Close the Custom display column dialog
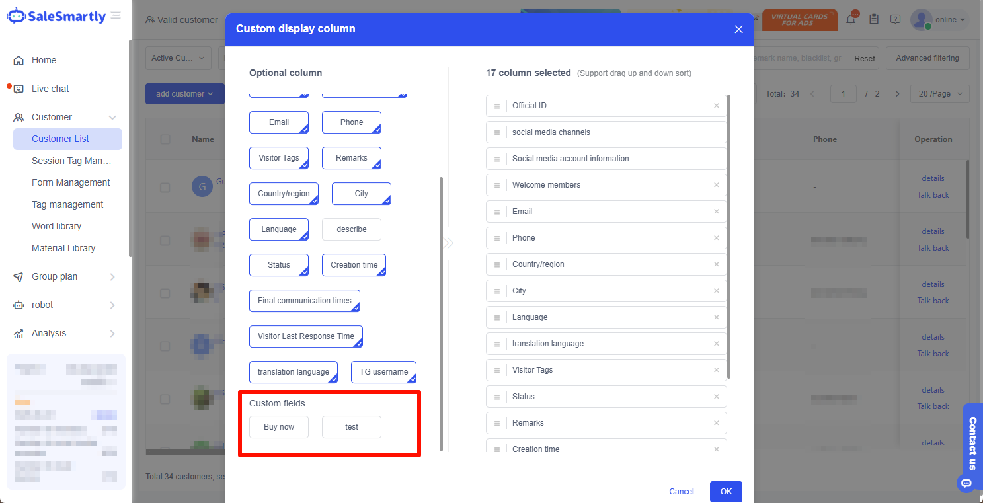 [738, 29]
